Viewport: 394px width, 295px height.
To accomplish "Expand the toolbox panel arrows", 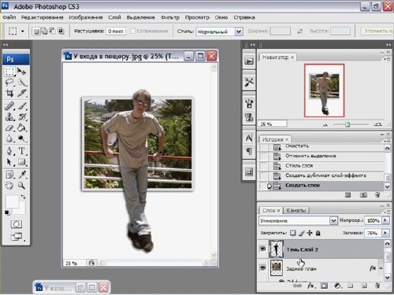I will (x=6, y=45).
